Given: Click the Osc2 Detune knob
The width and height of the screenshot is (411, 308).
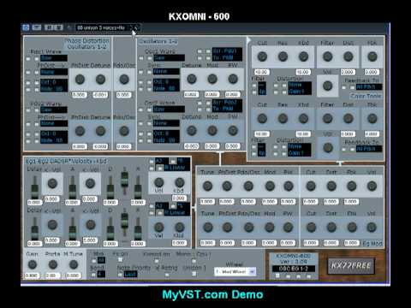Looking at the screenshot, I should tap(192, 131).
